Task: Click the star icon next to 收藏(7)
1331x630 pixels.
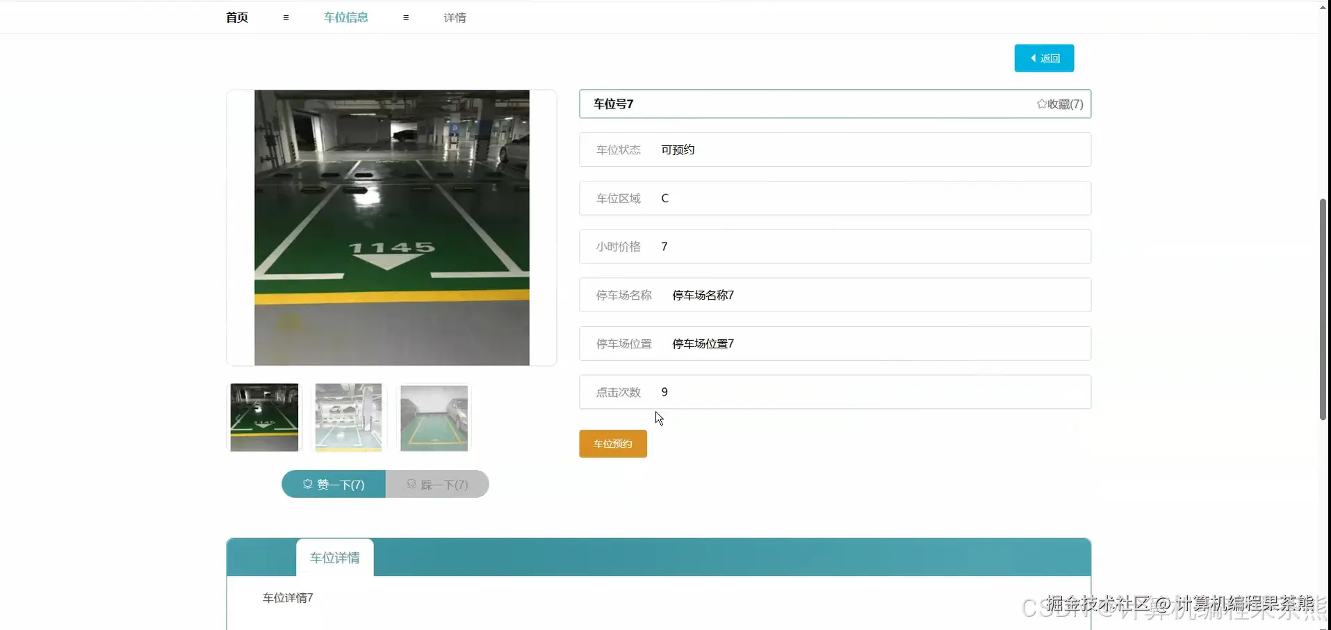Action: pos(1040,104)
